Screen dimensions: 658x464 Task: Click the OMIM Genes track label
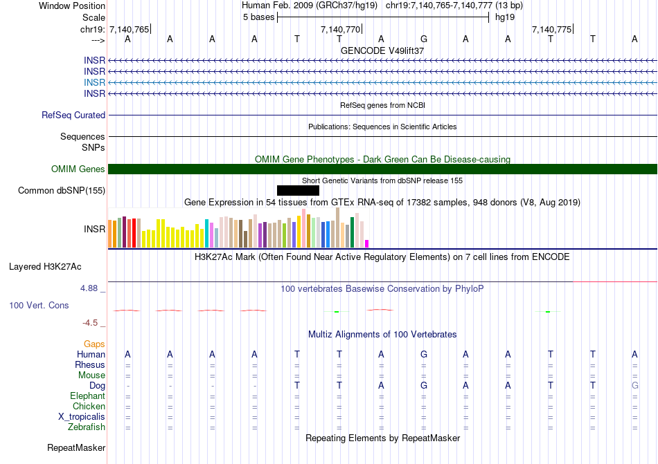pos(78,169)
